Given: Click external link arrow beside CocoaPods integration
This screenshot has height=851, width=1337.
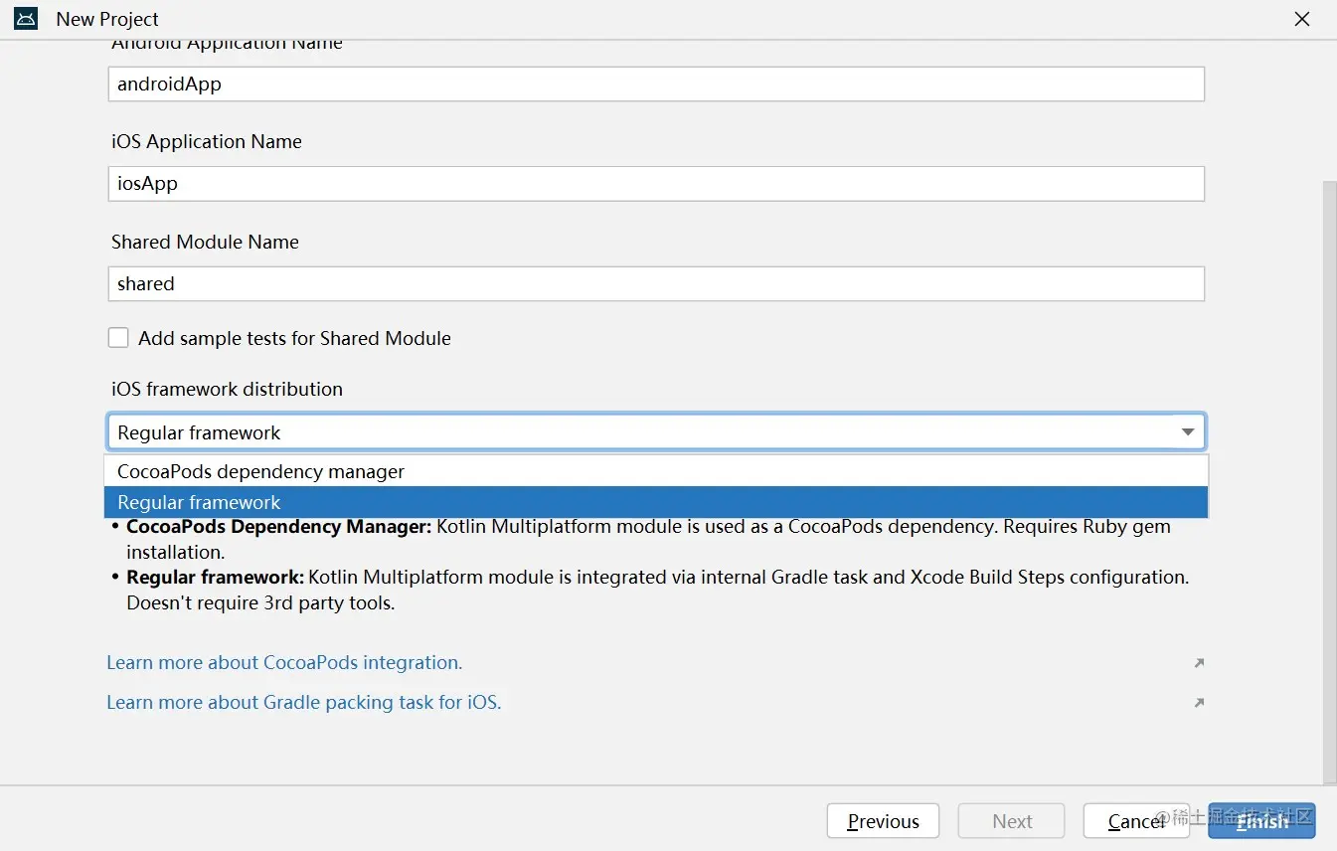Looking at the screenshot, I should (x=1199, y=663).
